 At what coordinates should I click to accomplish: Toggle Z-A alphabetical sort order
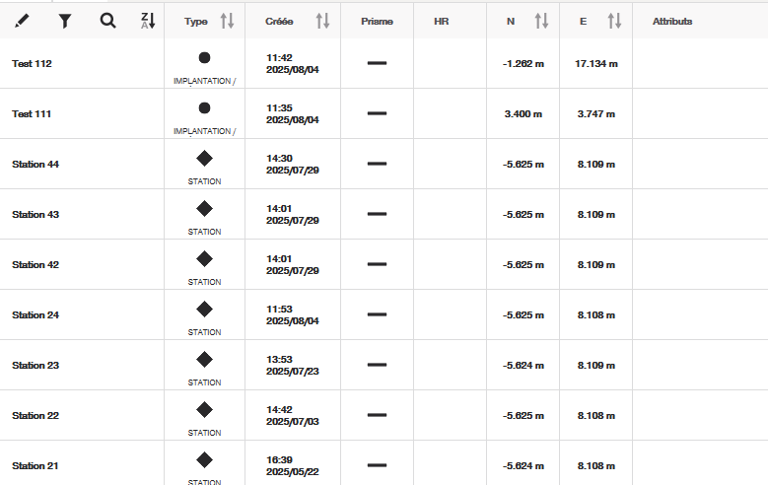(148, 21)
